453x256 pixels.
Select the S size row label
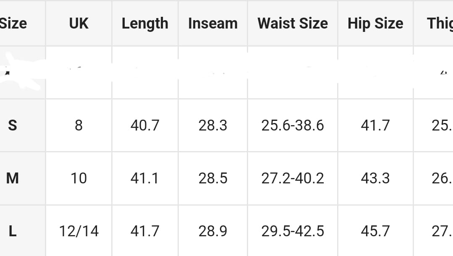[x=13, y=125]
